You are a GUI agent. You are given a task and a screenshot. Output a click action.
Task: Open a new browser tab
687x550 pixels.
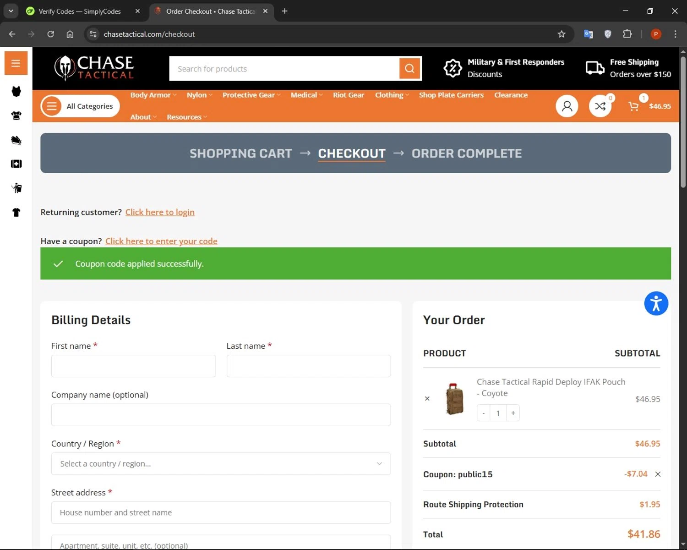284,11
